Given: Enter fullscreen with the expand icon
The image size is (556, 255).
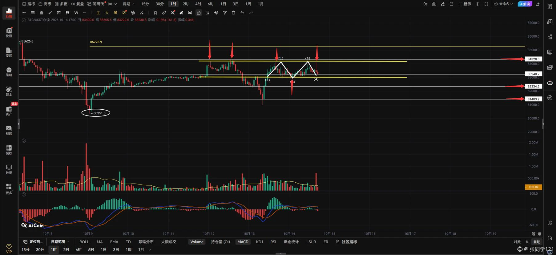Looking at the screenshot, I should pos(486,4).
